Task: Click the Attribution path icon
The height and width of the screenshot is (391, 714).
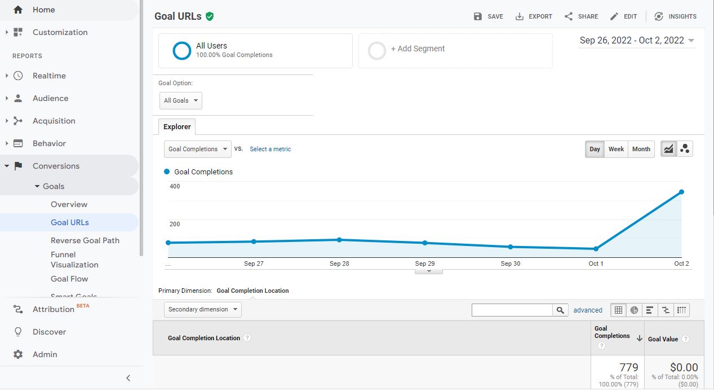Action: point(18,309)
